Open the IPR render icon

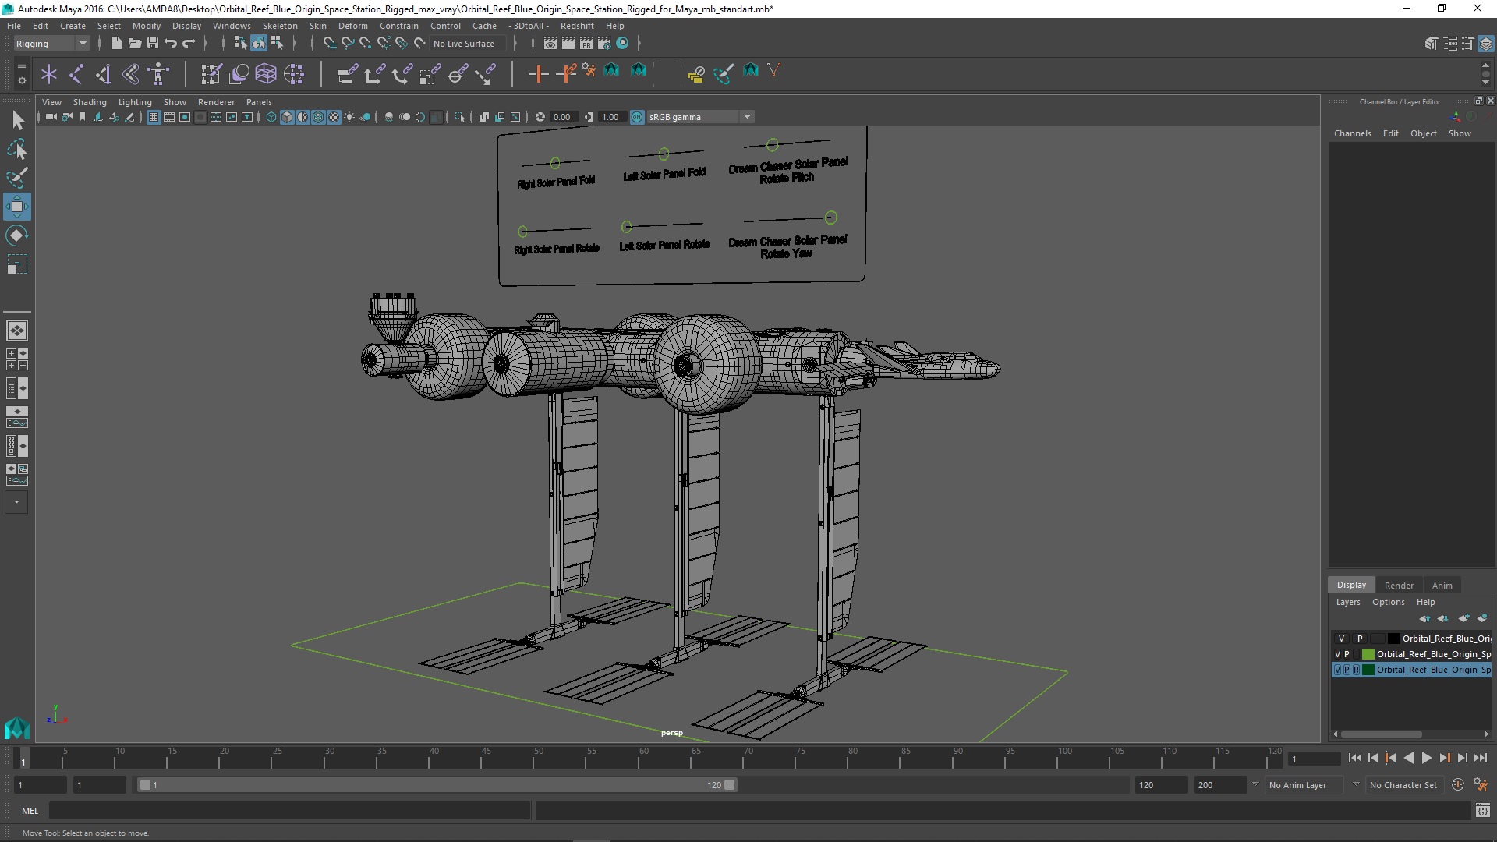tap(586, 43)
